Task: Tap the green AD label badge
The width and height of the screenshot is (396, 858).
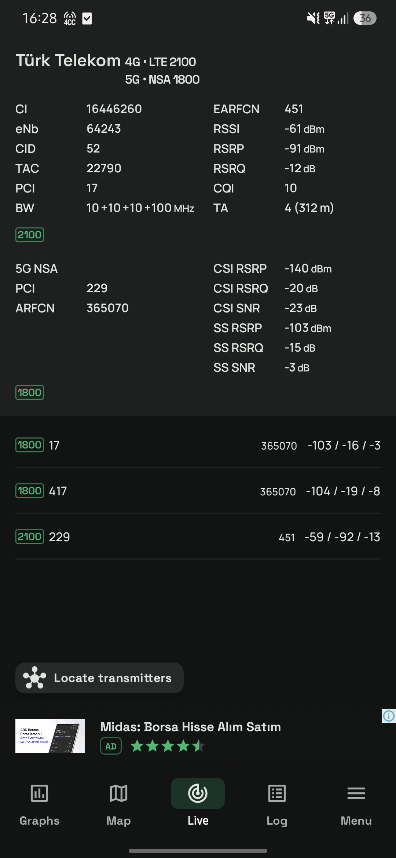Action: click(x=111, y=746)
